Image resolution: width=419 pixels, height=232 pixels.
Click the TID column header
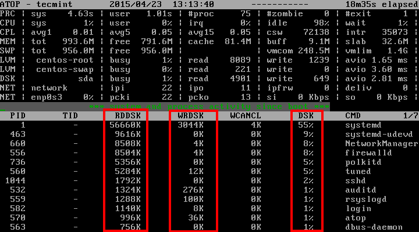coord(70,116)
